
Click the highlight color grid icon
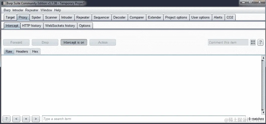[x=253, y=42]
